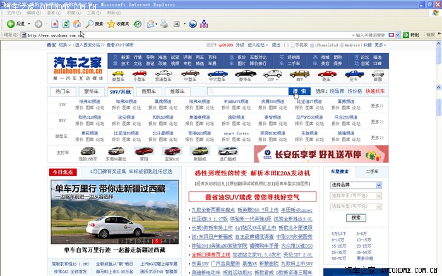Click the Mail envelope toolbar icon
The image size is (442, 276).
tap(151, 24)
